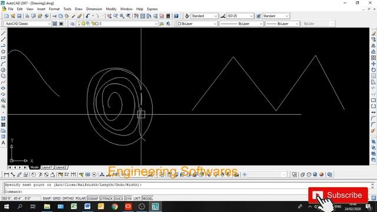
Task: Open the Standard table style dropdown
Action: point(276,16)
